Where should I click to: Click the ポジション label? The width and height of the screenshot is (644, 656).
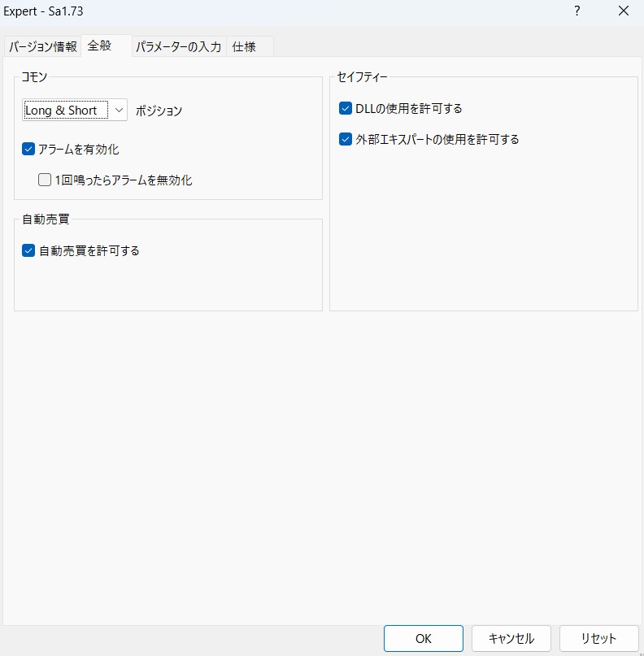159,111
